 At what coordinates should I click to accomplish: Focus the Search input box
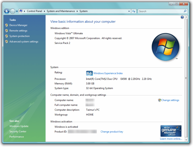[160, 11]
